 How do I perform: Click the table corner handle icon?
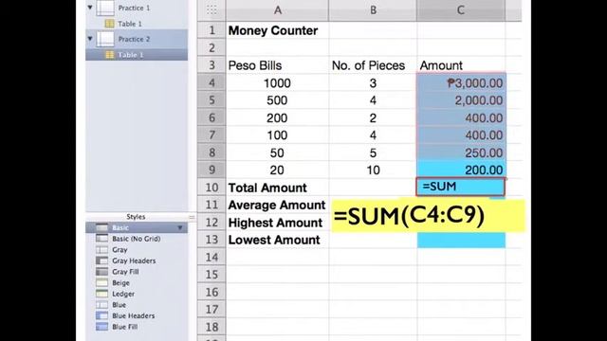tap(212, 10)
